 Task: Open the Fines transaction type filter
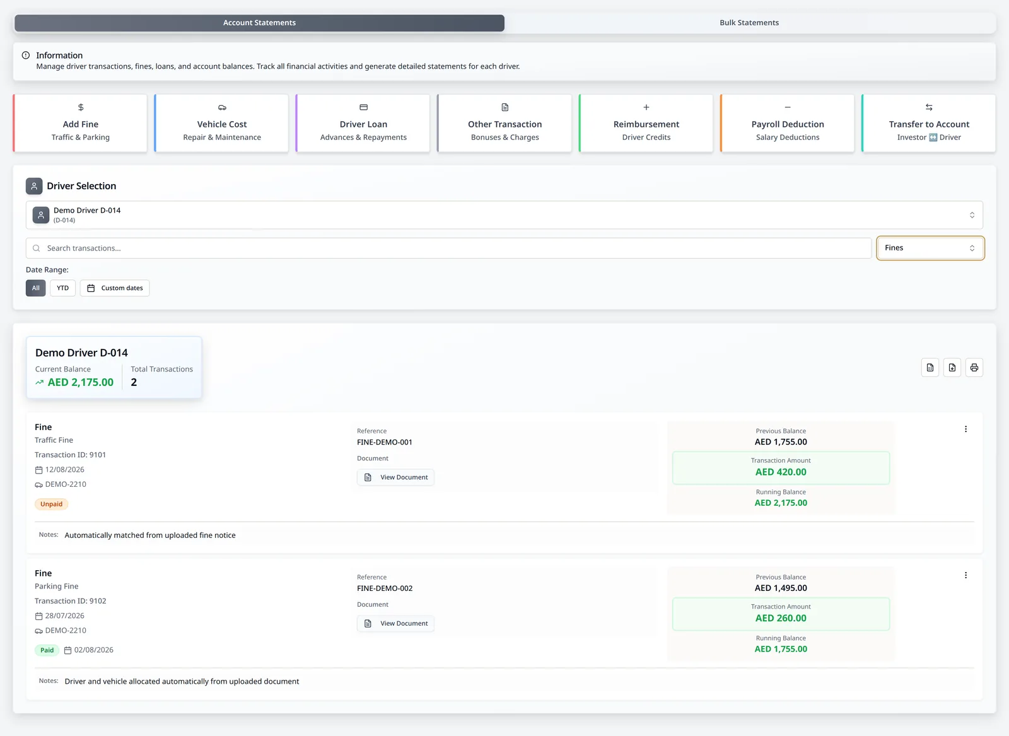click(930, 248)
